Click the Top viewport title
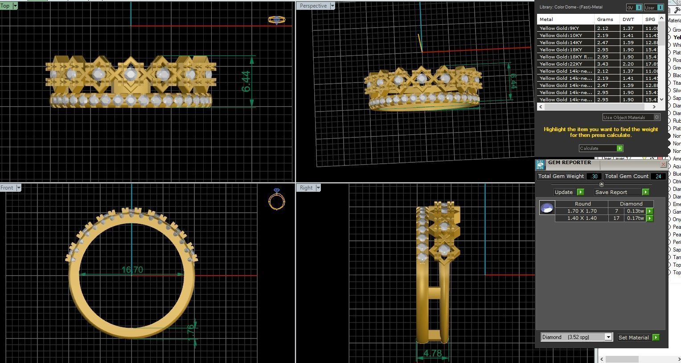 pos(5,6)
